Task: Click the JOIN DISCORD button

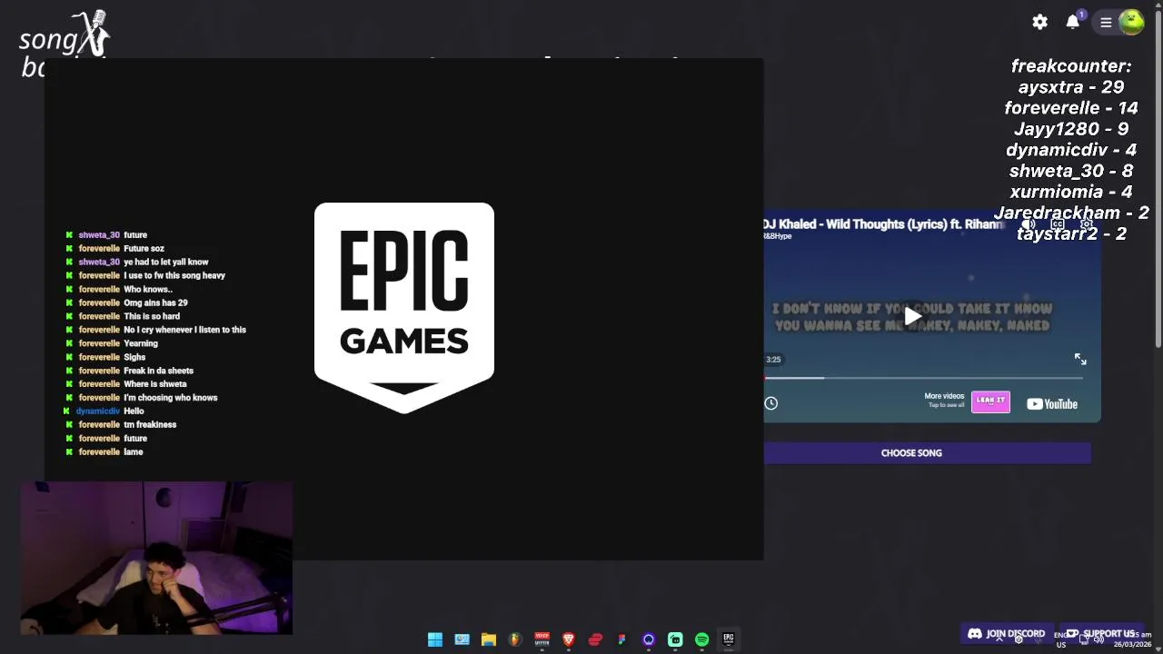Action: tap(1007, 633)
